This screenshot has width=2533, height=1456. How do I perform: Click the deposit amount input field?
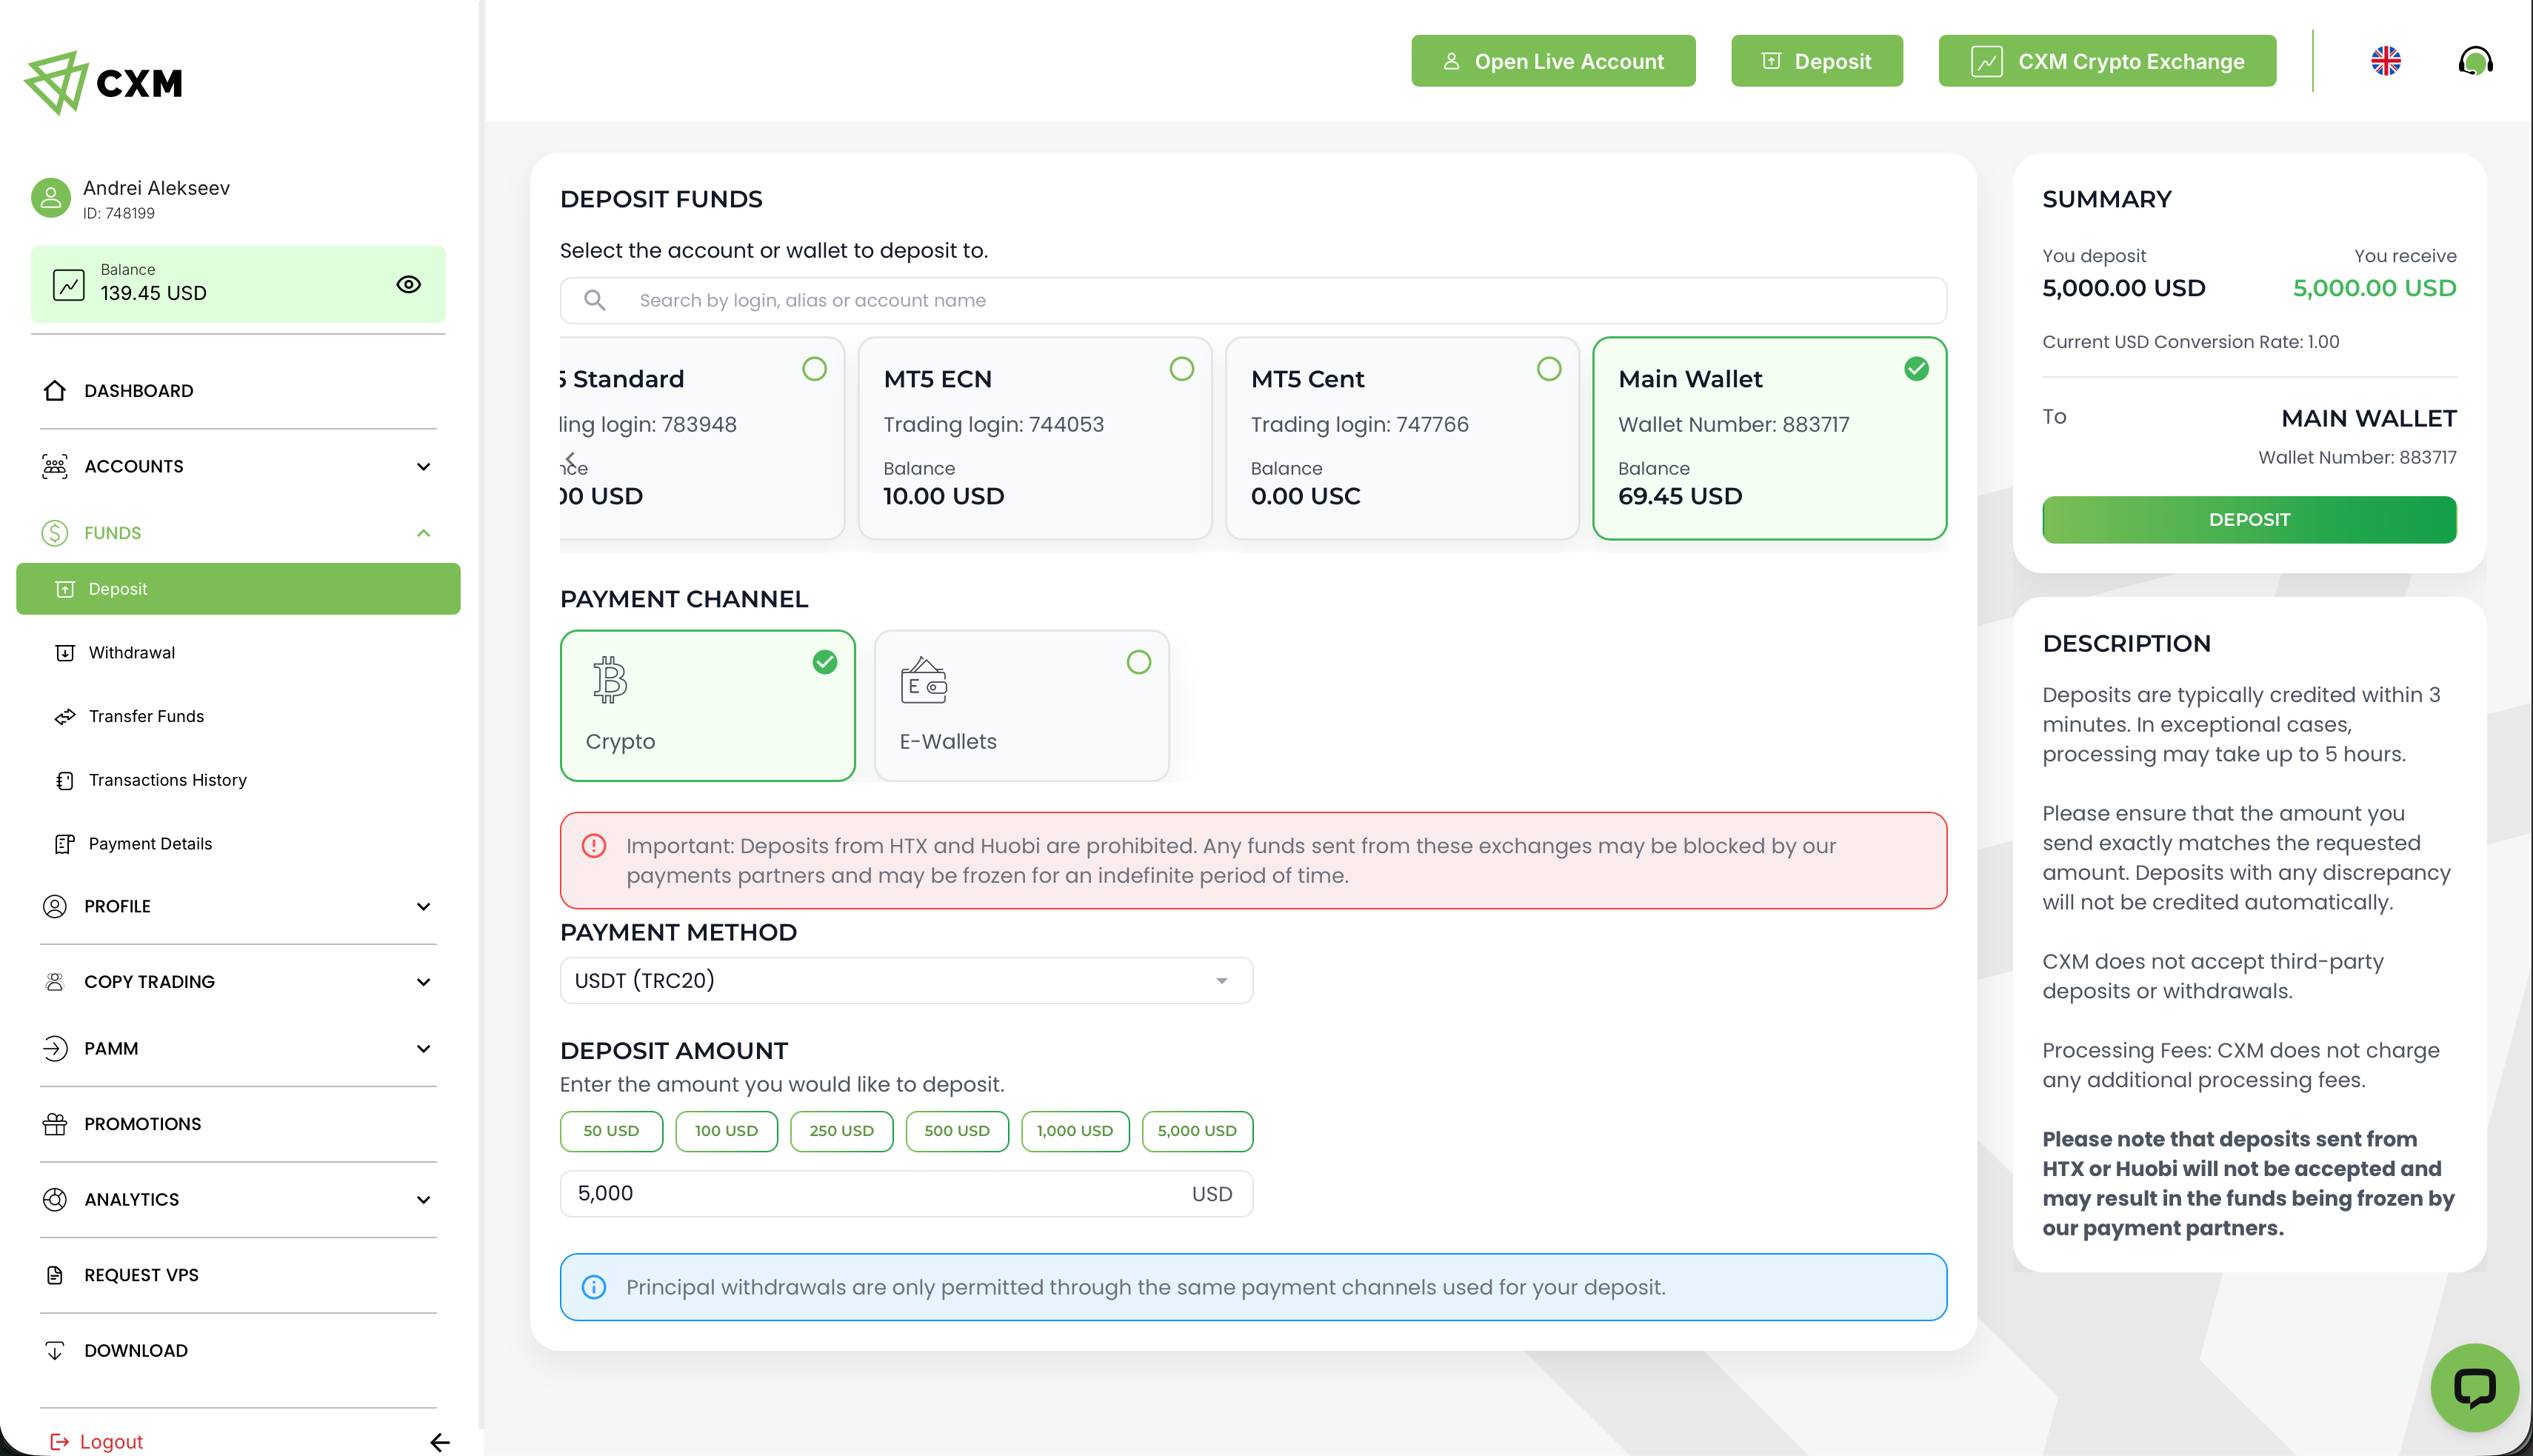[906, 1193]
